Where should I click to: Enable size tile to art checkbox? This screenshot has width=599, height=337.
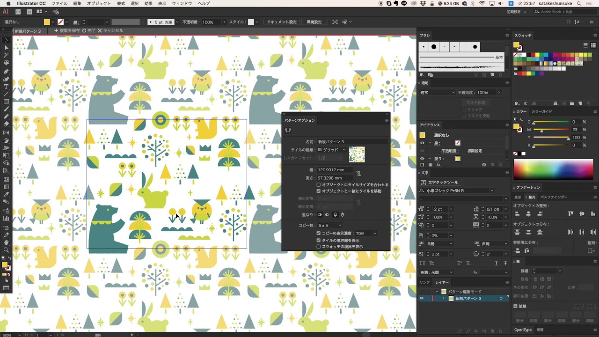tap(319, 185)
